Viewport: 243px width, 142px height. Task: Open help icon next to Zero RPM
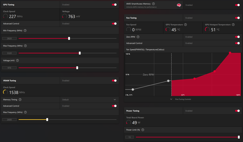[138, 37]
